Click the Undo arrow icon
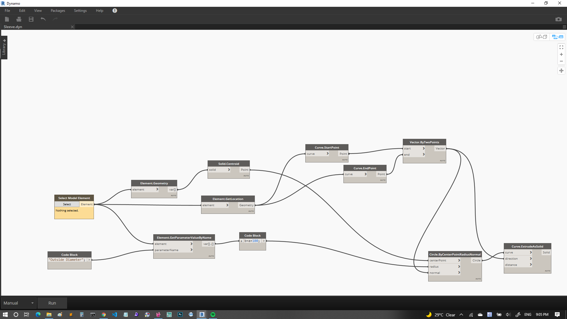The width and height of the screenshot is (567, 319). pos(43,19)
